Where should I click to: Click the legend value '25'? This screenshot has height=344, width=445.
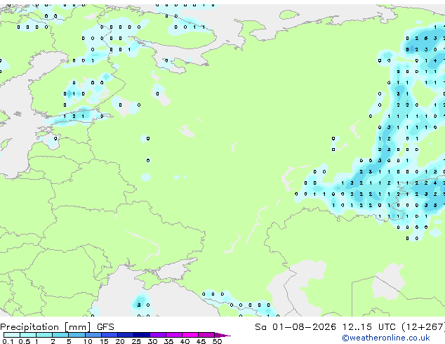pos(136,341)
